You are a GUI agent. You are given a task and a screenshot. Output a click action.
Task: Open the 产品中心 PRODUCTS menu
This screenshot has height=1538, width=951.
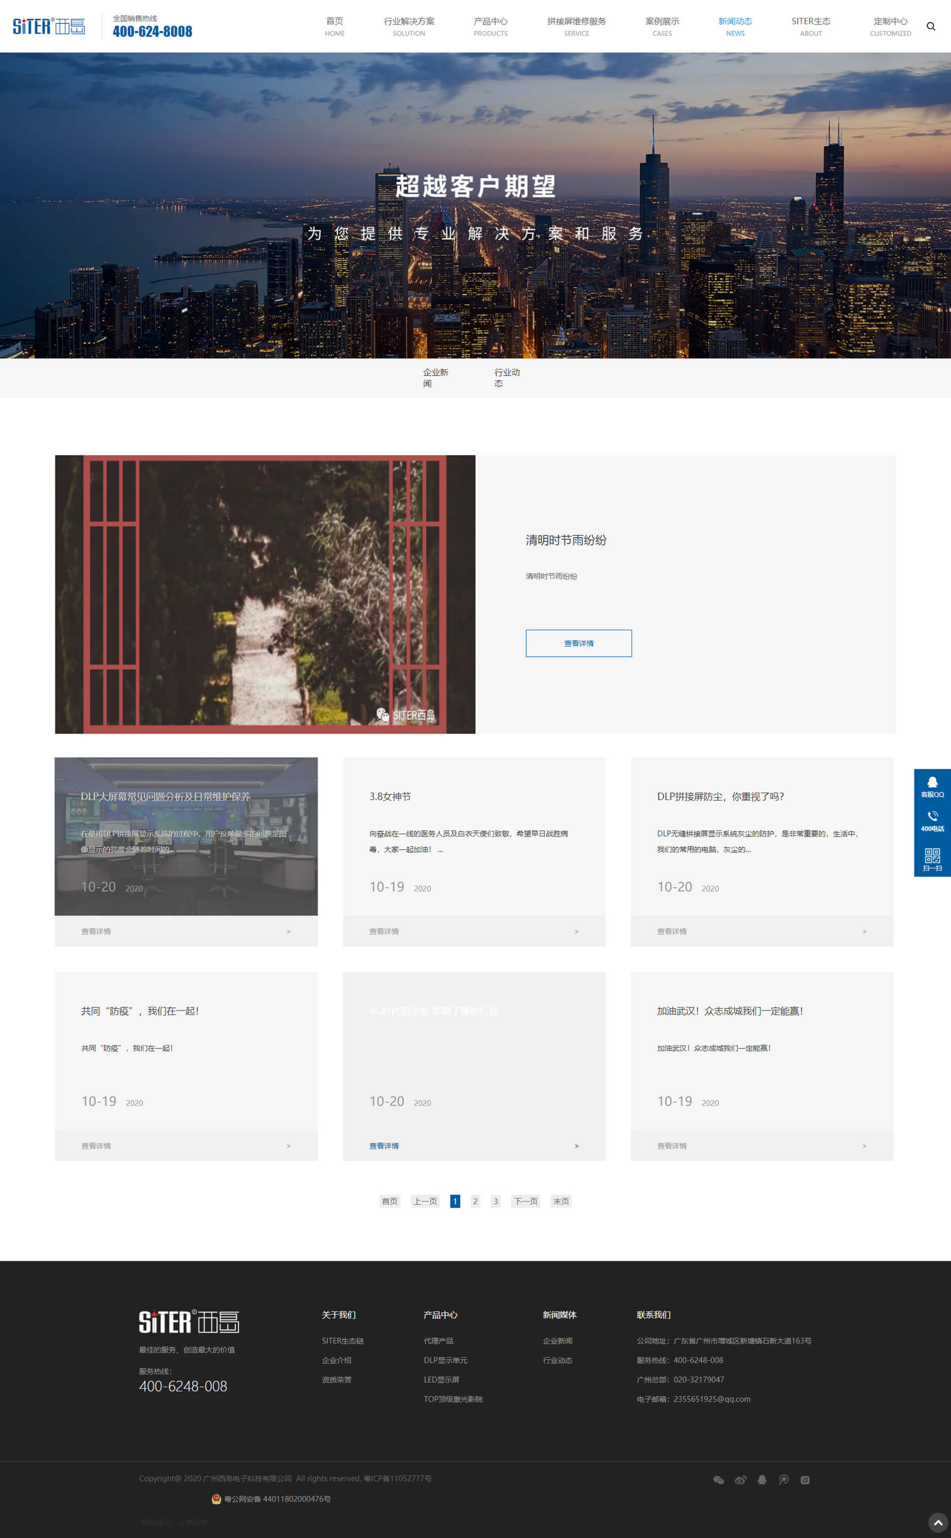(490, 26)
